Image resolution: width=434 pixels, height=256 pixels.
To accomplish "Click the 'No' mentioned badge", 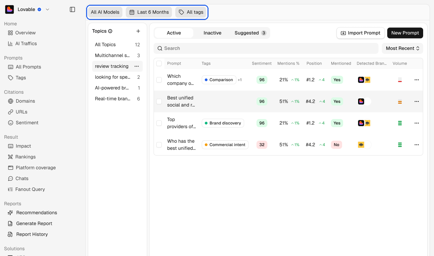I will (336, 145).
